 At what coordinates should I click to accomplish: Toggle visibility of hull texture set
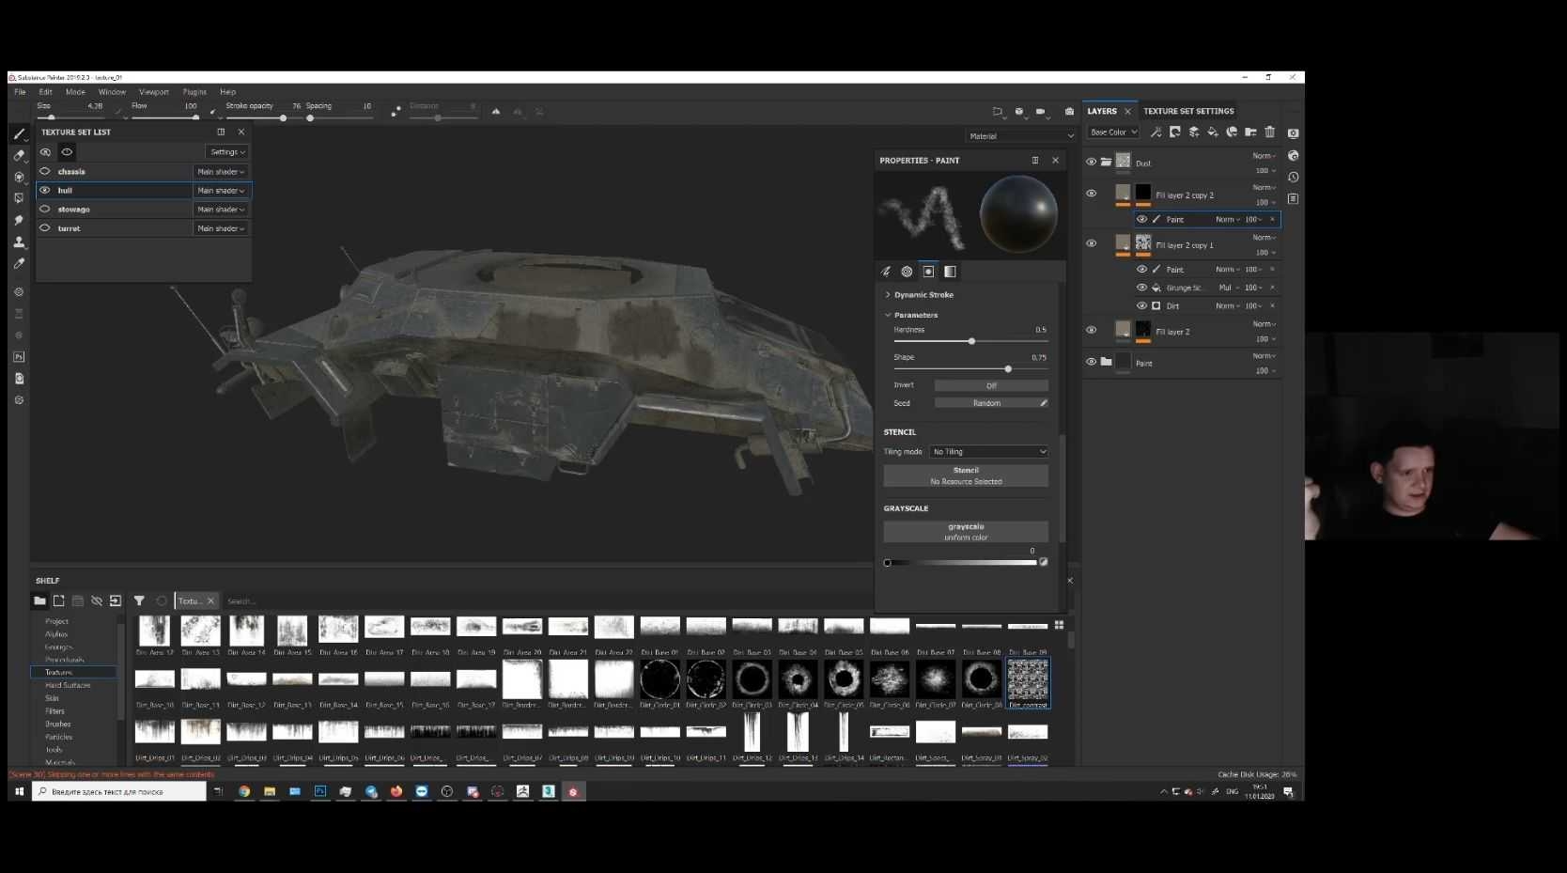pos(45,190)
